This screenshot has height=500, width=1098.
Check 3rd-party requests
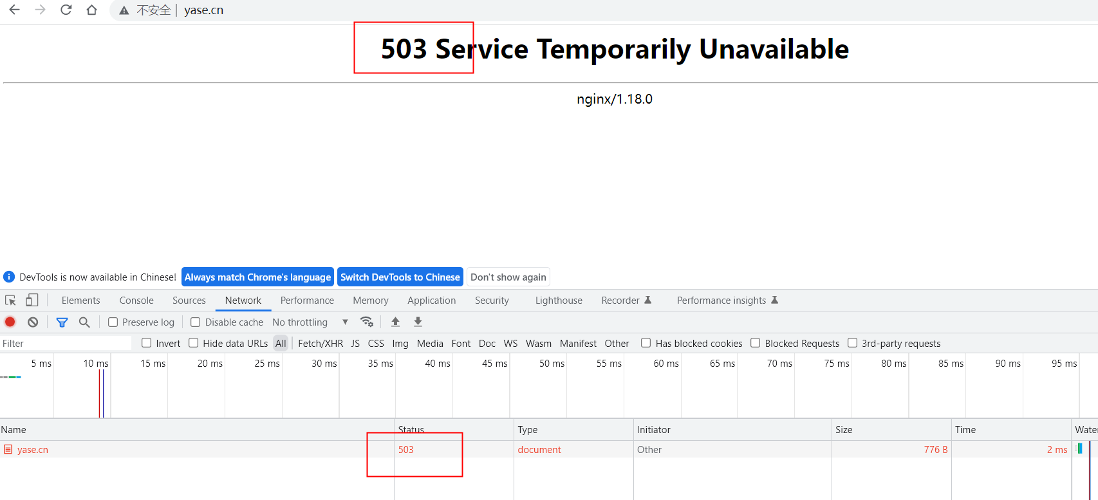853,343
